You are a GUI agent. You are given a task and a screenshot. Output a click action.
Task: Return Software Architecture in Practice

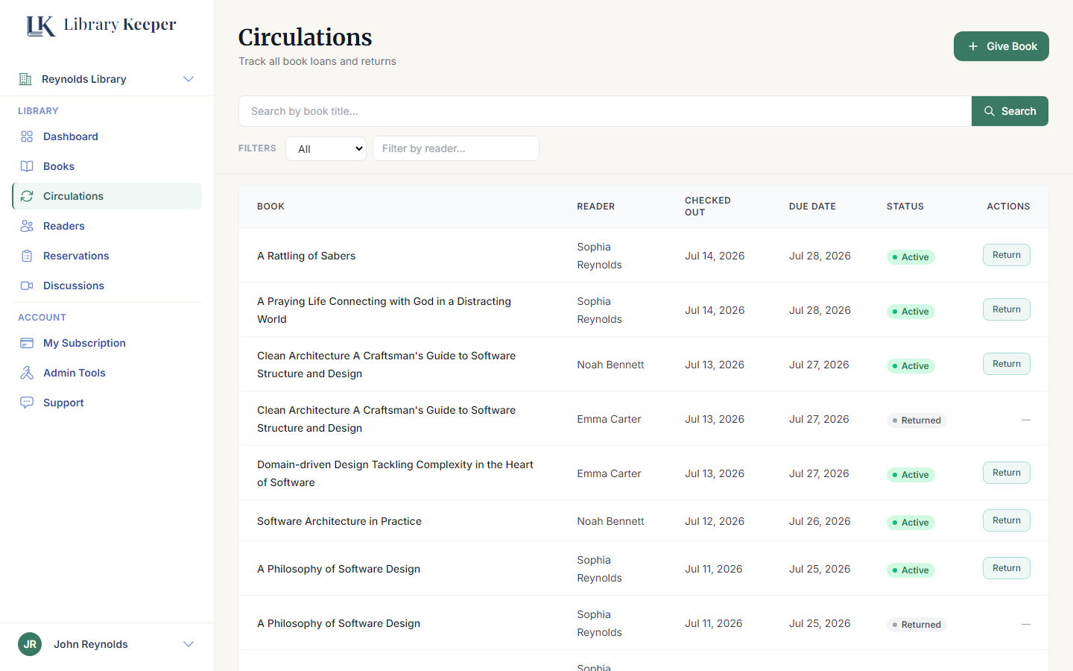point(1006,520)
